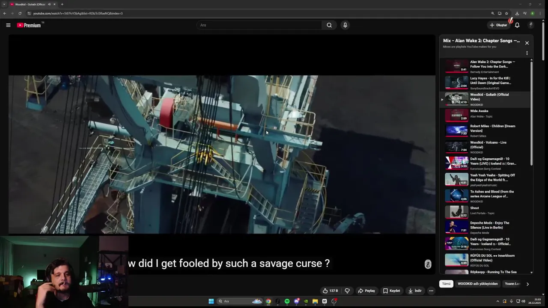This screenshot has height=308, width=548.
Task: Open Windows Start menu
Action: 211,301
